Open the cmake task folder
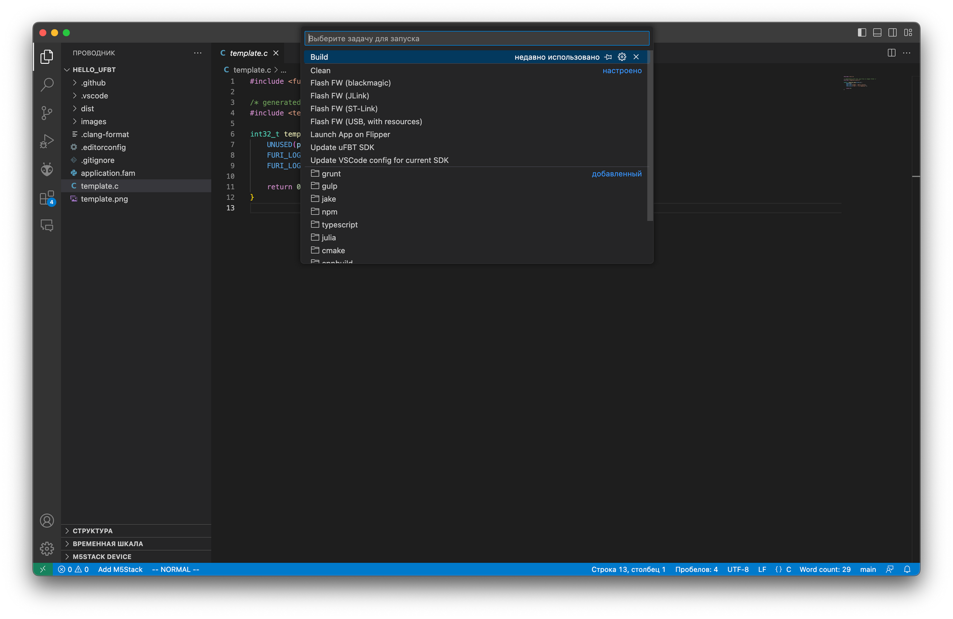953x619 pixels. click(476, 250)
